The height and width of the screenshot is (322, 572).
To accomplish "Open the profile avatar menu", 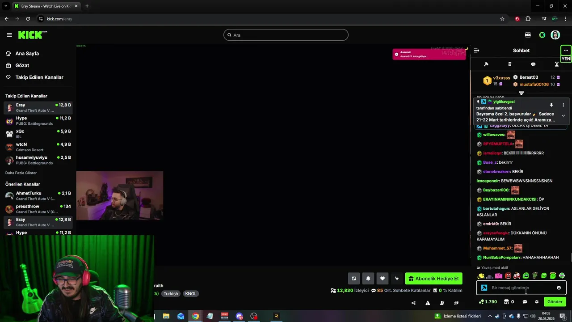I will (555, 35).
